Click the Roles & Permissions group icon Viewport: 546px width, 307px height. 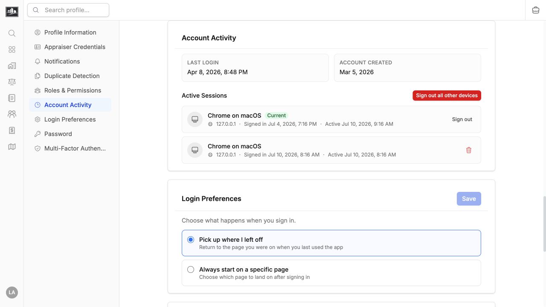point(38,90)
